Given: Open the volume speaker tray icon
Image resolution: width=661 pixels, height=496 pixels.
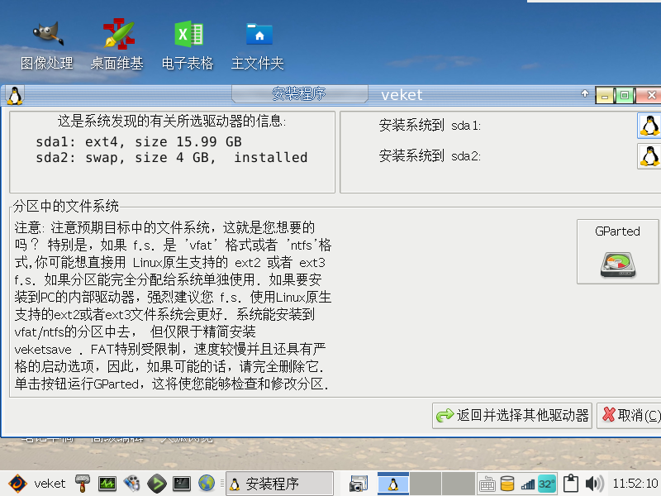Looking at the screenshot, I should tap(594, 484).
